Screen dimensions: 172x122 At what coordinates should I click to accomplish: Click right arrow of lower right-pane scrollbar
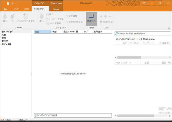(170, 116)
